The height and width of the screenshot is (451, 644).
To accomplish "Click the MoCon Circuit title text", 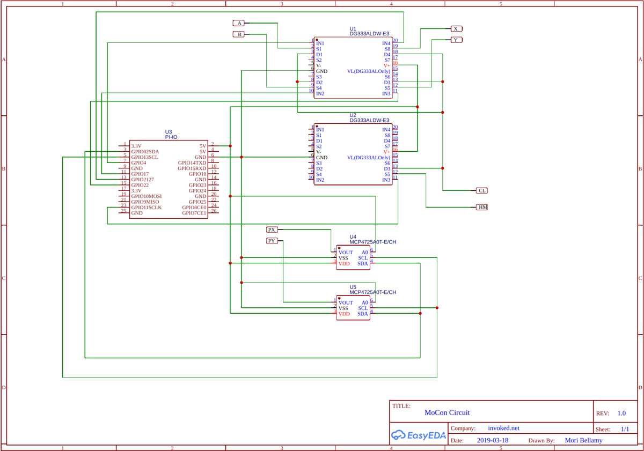I will pyautogui.click(x=447, y=413).
